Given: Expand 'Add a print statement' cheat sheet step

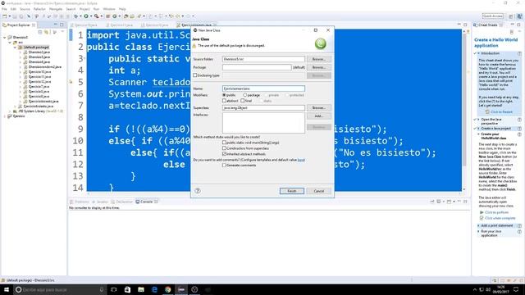Looking at the screenshot, I should coord(478,226).
